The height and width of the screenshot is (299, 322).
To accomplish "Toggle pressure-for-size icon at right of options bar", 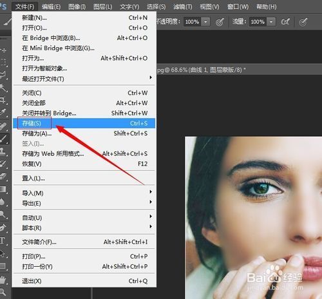I will click(x=303, y=22).
